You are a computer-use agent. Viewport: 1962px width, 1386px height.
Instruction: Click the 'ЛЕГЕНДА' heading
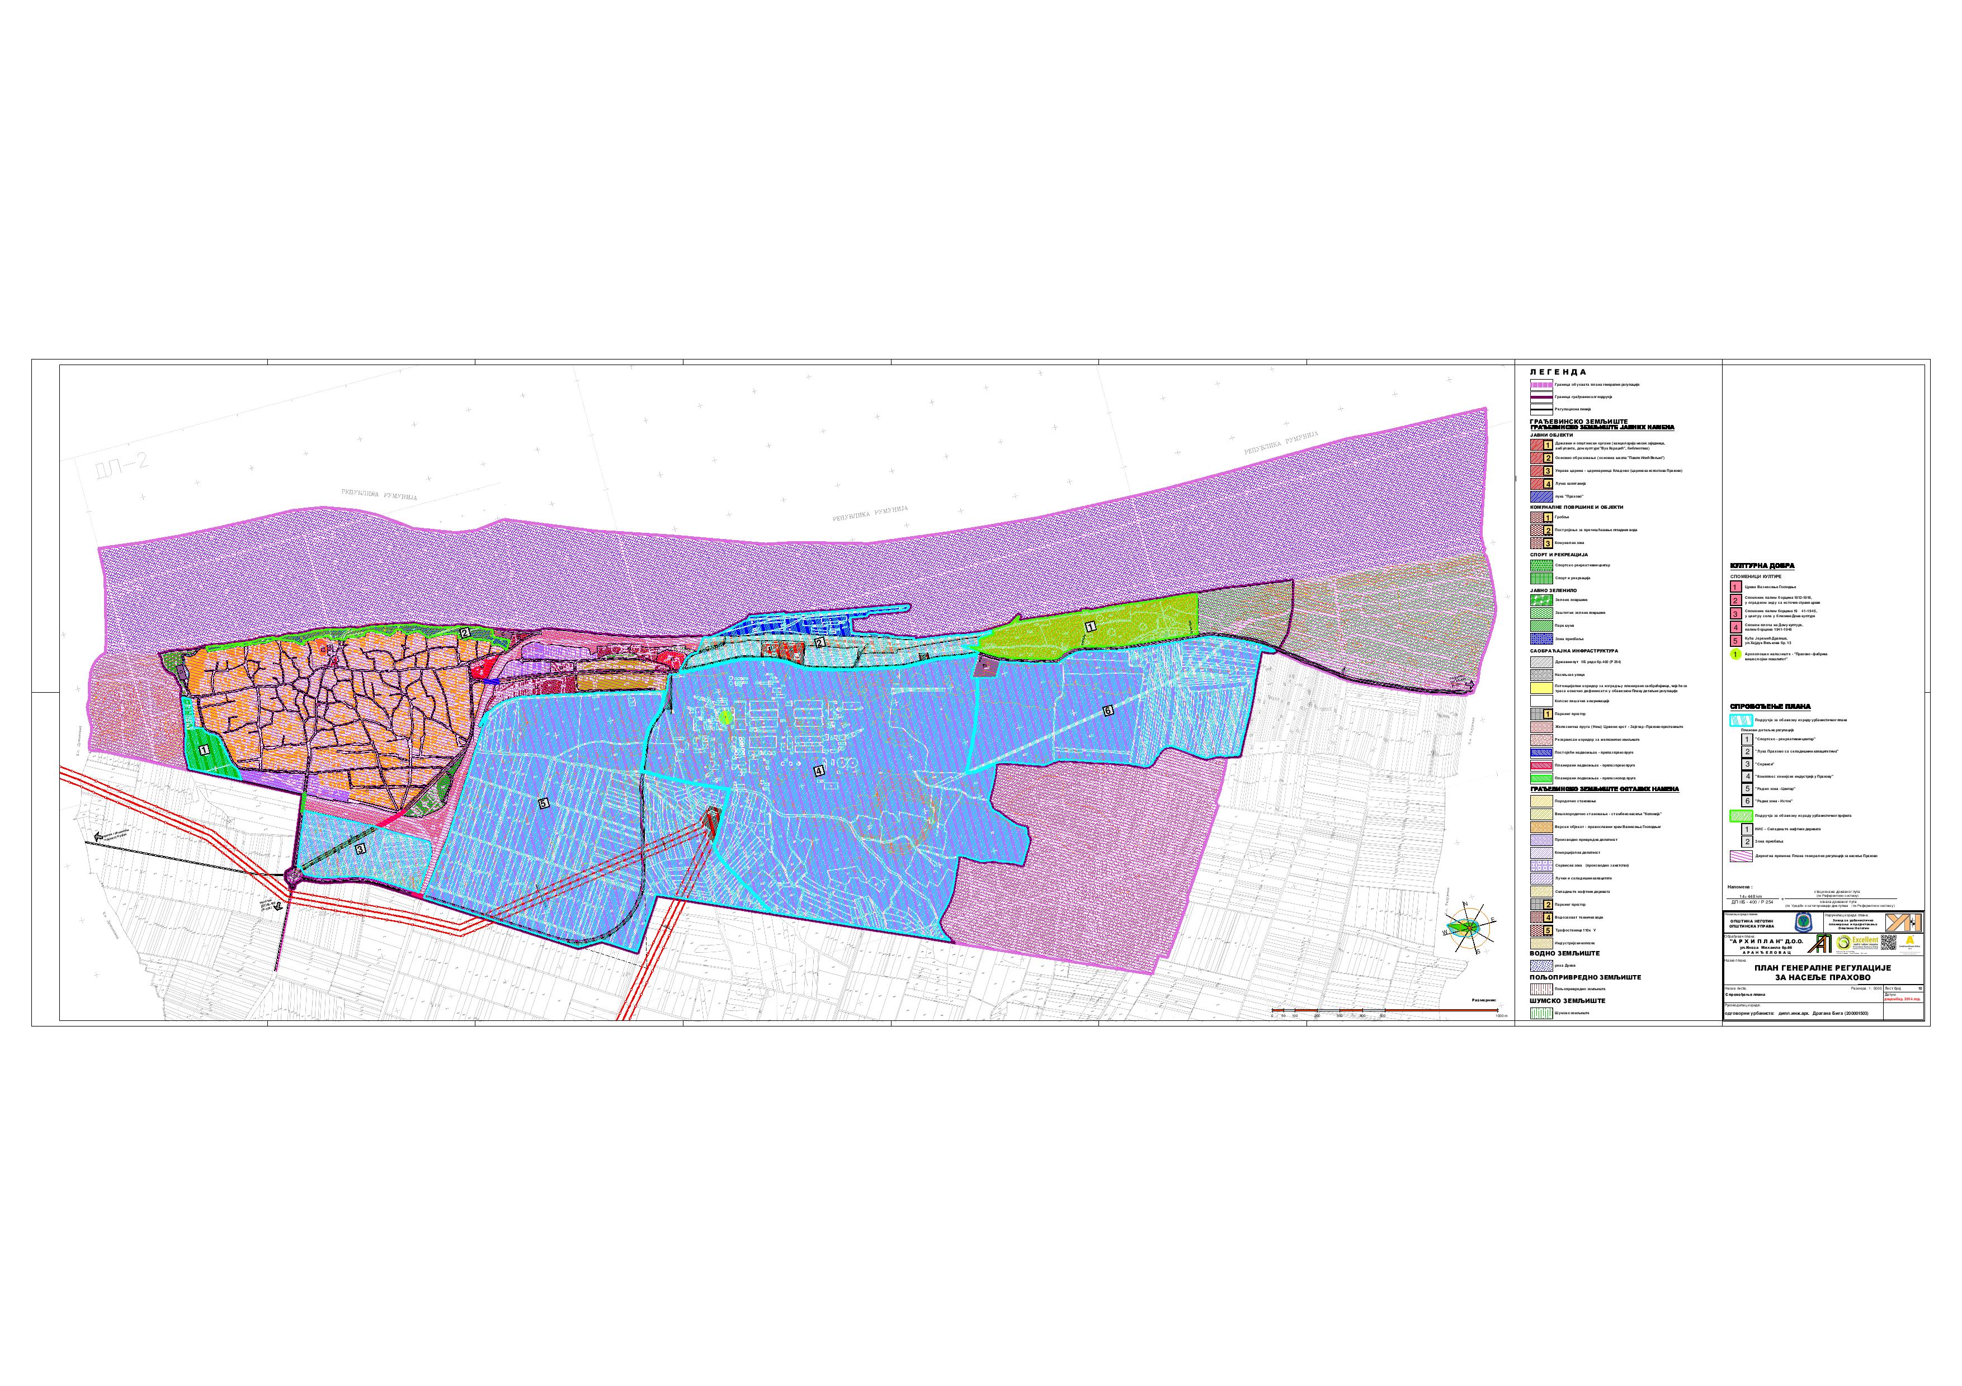(x=1559, y=372)
